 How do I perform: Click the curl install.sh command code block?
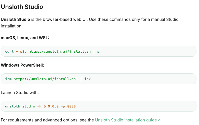tap(99, 51)
